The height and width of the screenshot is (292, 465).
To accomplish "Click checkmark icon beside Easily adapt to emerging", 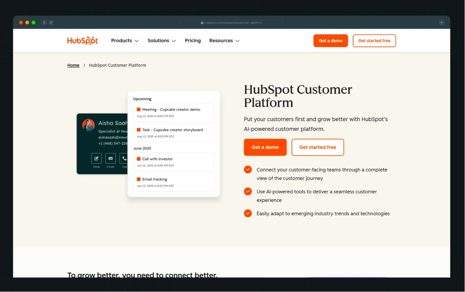I will point(248,214).
